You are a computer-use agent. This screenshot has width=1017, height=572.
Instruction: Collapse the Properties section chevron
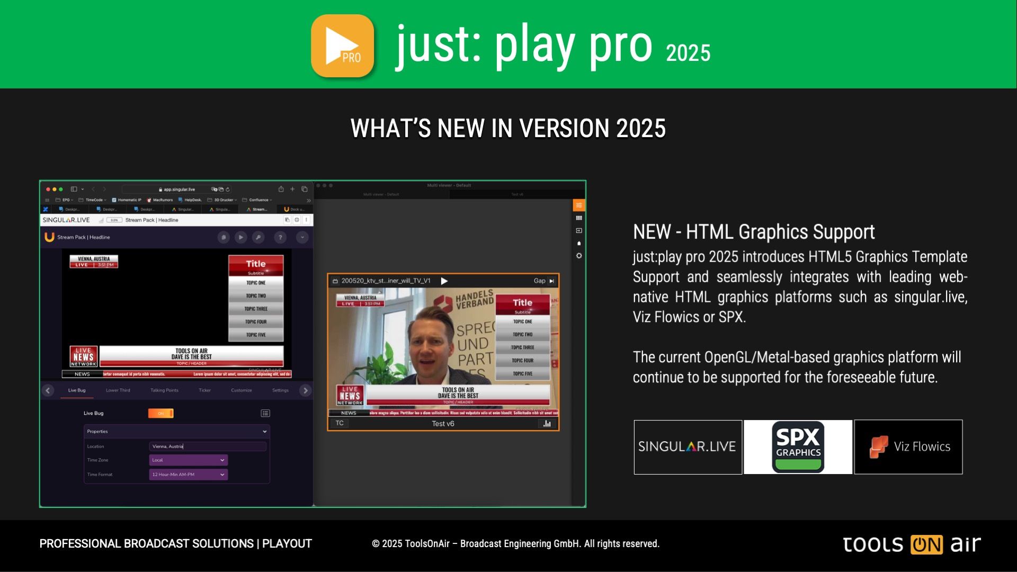[264, 432]
